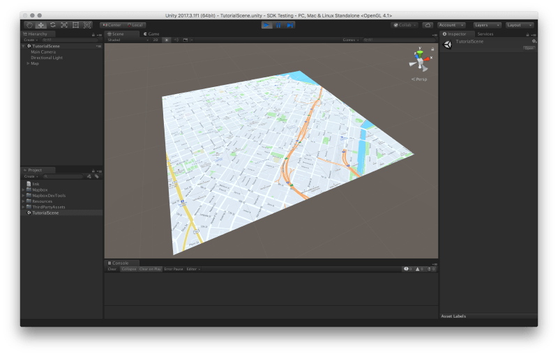Collapse the TutorialScene node in Hierarchy

(x=24, y=46)
